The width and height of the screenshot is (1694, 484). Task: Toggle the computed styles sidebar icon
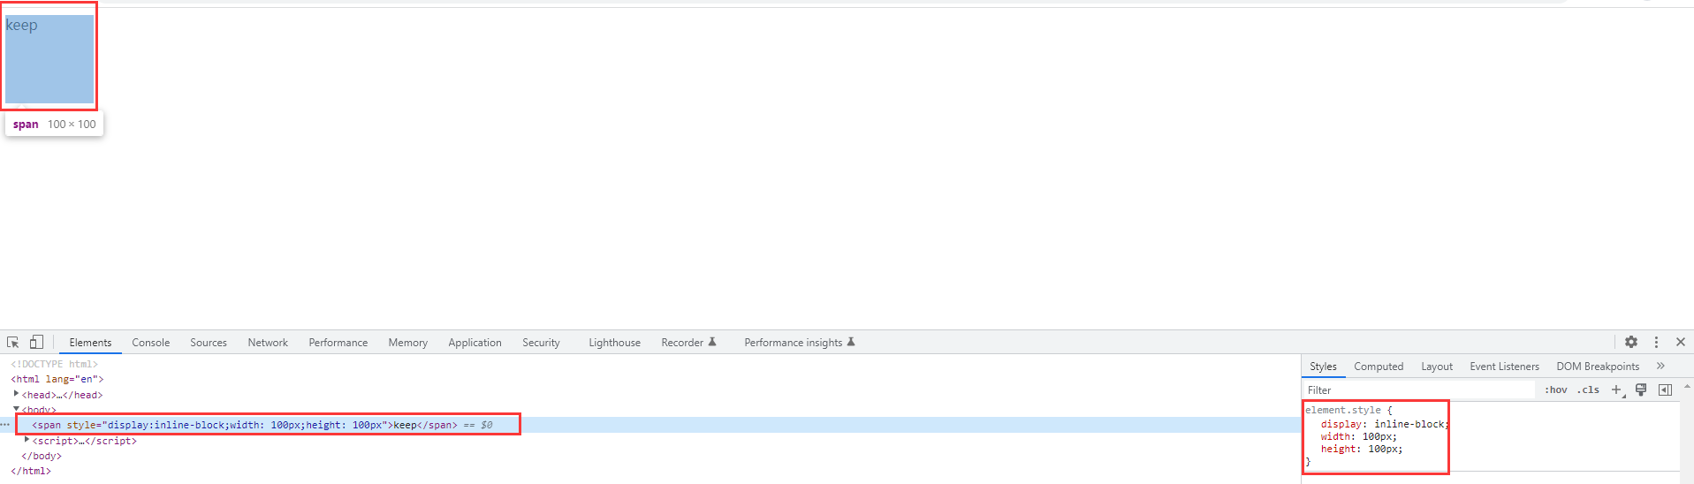point(1665,389)
